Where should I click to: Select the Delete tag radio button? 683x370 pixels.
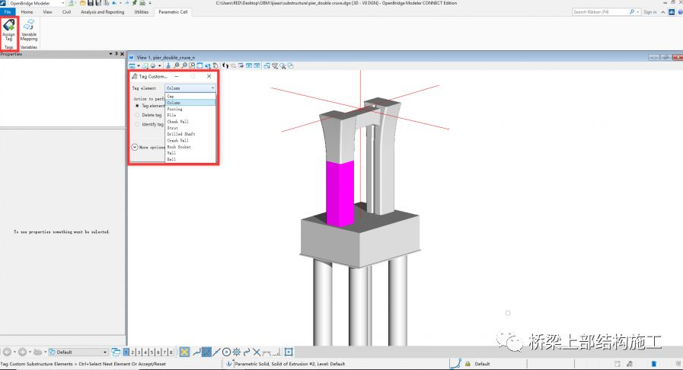[x=137, y=115]
